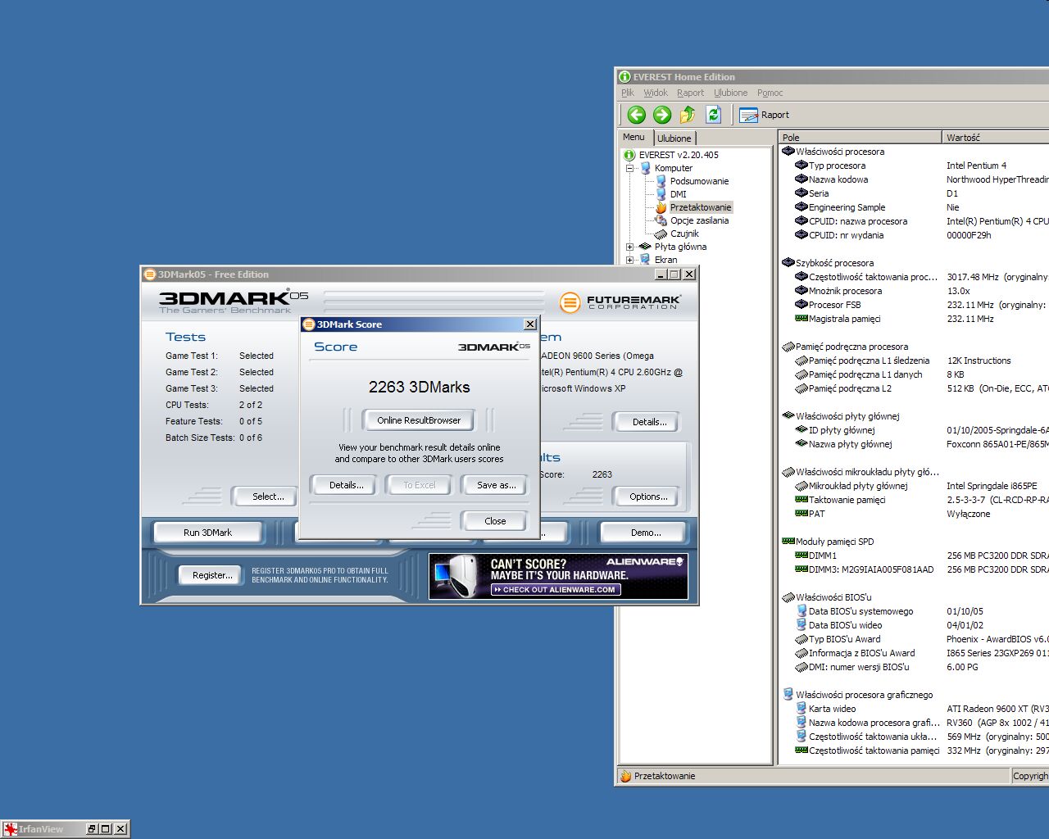Viewport: 1049px width, 839px height.
Task: Select the 3017.48 MHz clock frequency value
Action: tap(997, 277)
